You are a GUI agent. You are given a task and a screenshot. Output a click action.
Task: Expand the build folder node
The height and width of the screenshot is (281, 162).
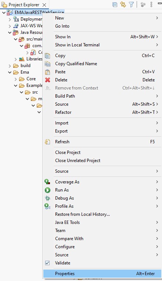tap(10, 66)
